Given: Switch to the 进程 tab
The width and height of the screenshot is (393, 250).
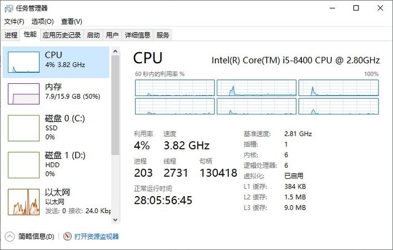Looking at the screenshot, I should [11, 35].
